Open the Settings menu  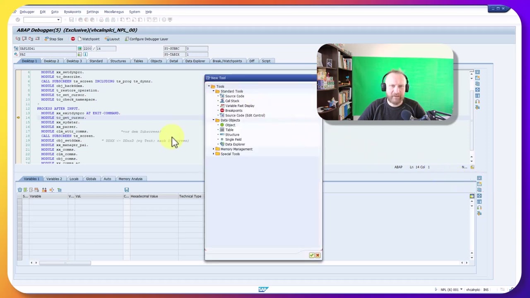(x=92, y=12)
